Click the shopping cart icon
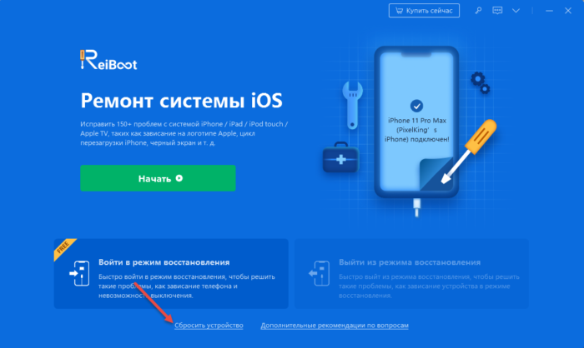The width and height of the screenshot is (584, 348). point(399,11)
